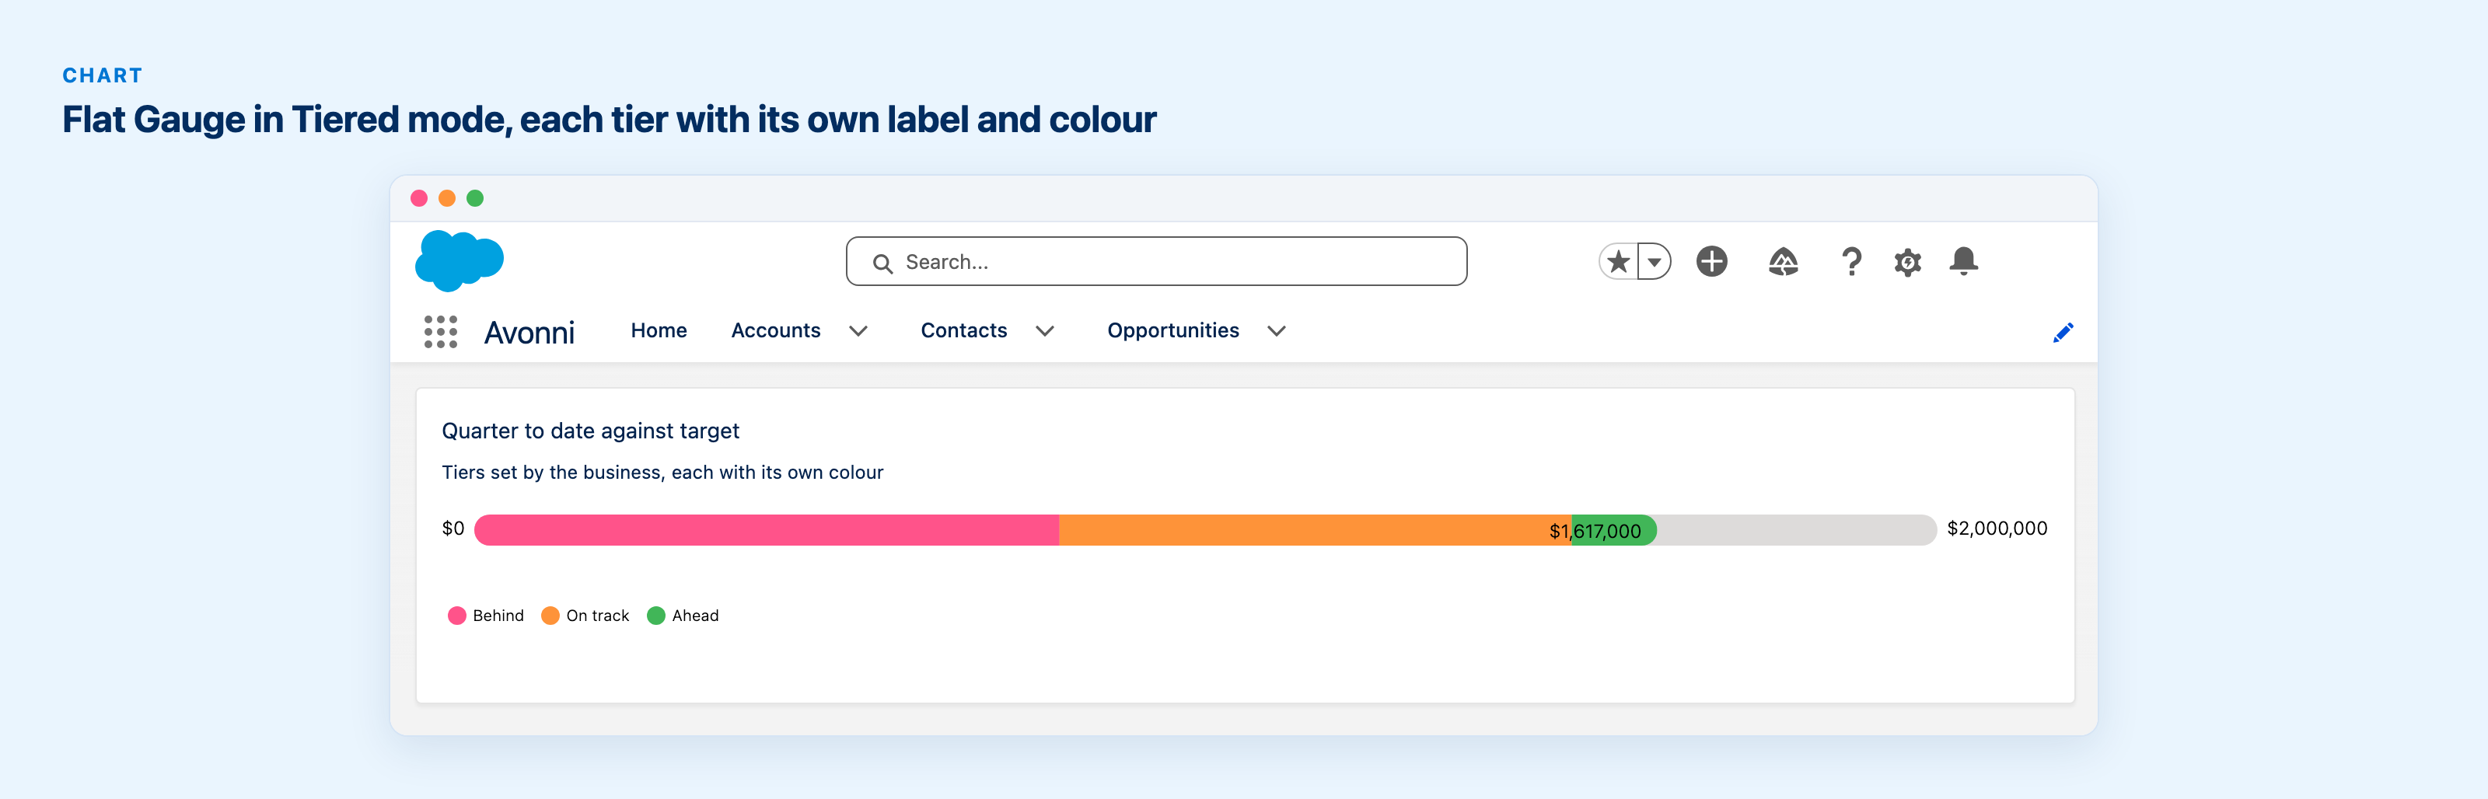Open the Help question mark icon
This screenshot has width=2488, height=799.
coord(1850,261)
